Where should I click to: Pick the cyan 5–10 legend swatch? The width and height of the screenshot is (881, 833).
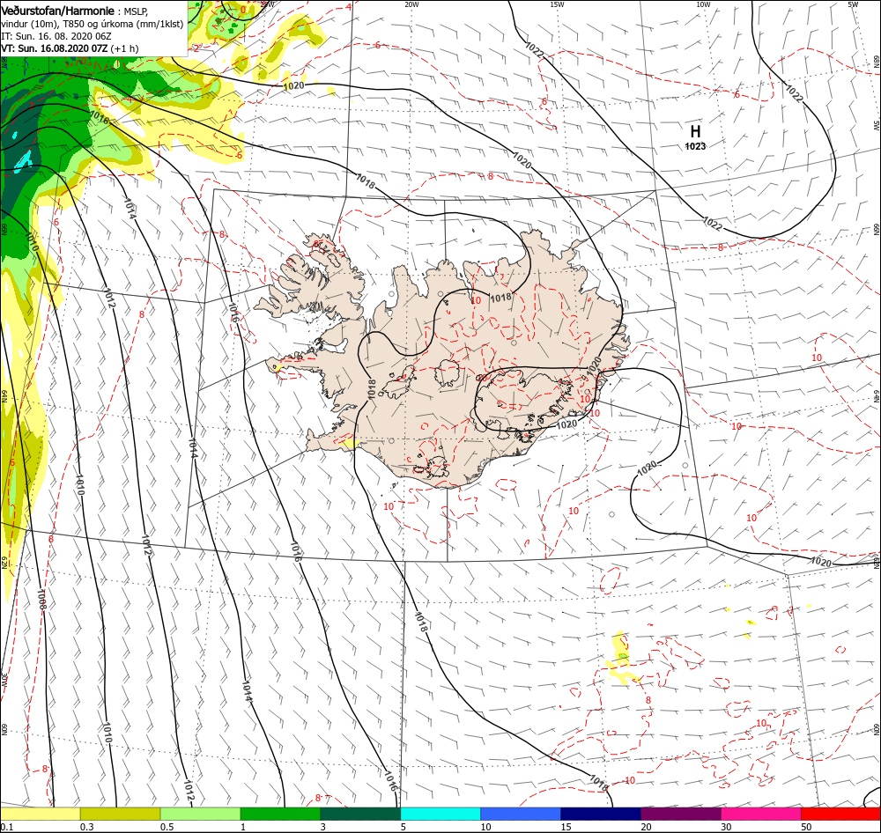pos(440,814)
